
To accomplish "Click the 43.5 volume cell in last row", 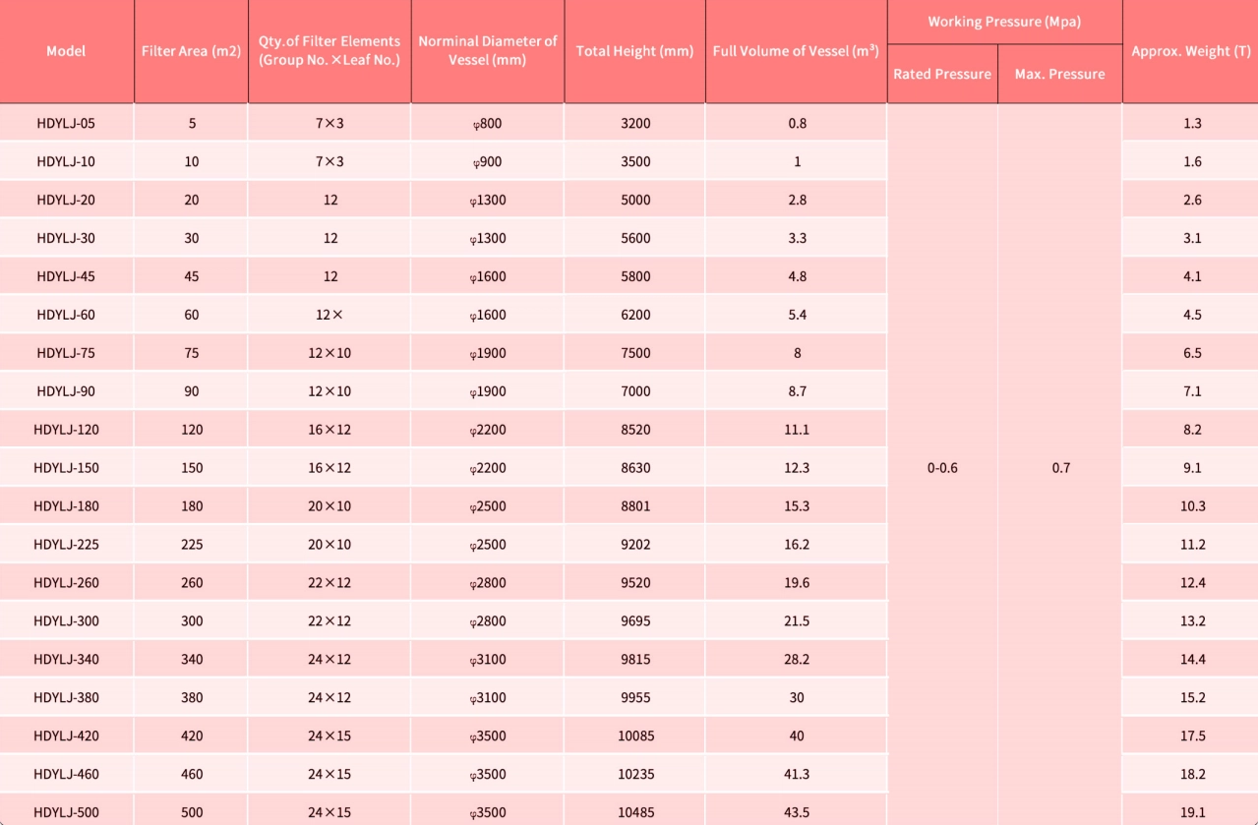I will point(795,810).
